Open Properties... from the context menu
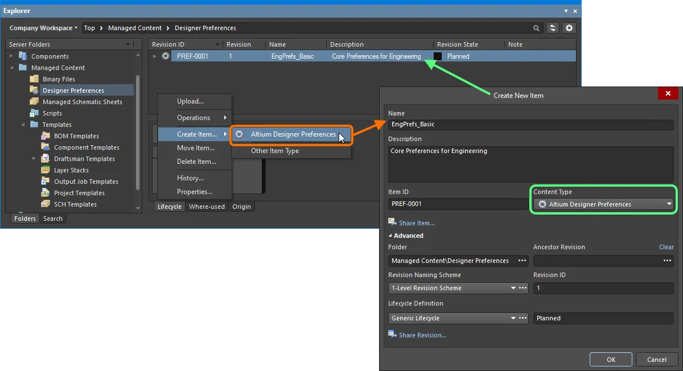 tap(195, 192)
